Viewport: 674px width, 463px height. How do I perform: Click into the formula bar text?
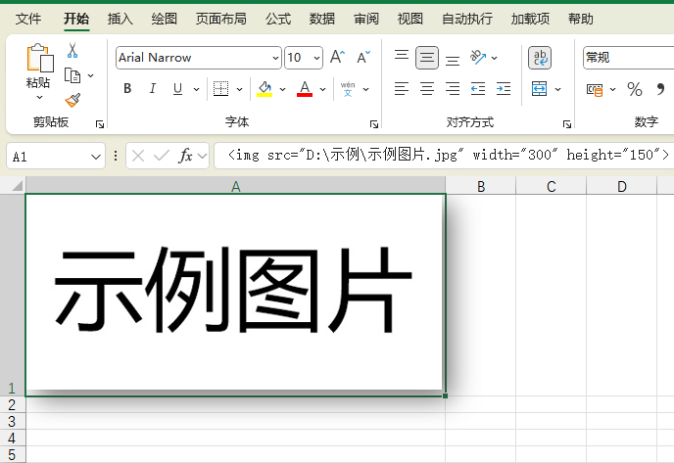441,156
